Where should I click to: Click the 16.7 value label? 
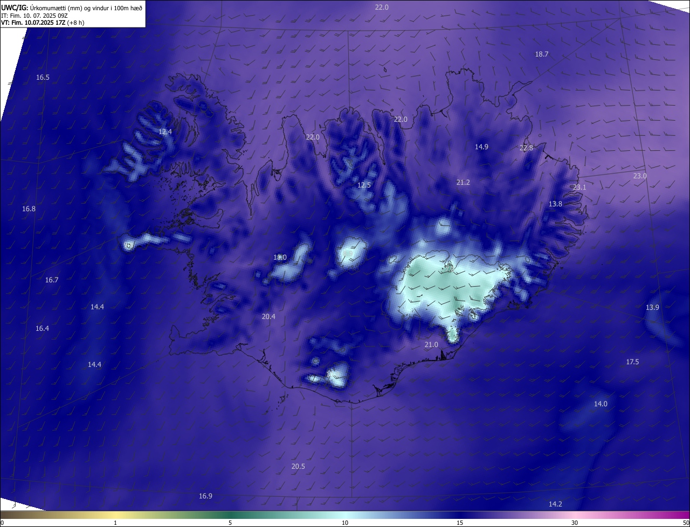pos(51,280)
